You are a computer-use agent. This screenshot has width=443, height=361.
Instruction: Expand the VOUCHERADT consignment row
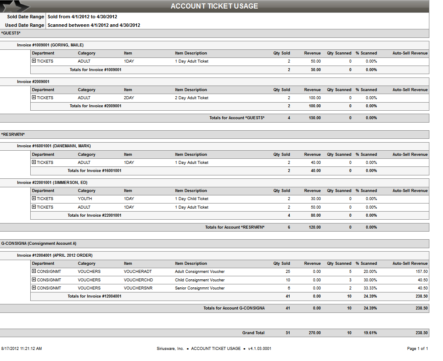pos(34,271)
